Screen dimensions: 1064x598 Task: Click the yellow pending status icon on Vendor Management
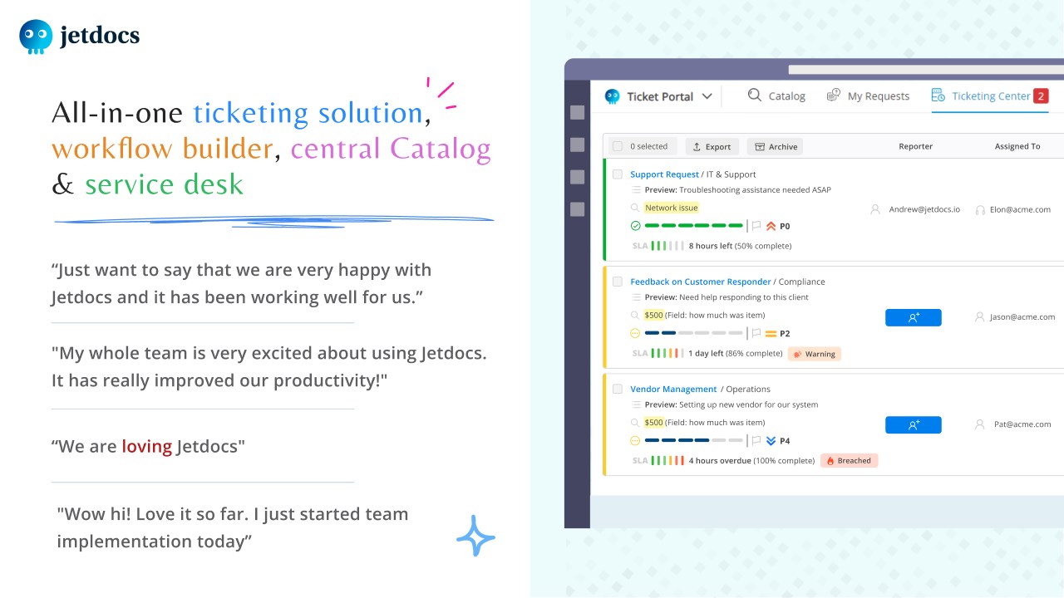click(x=636, y=441)
